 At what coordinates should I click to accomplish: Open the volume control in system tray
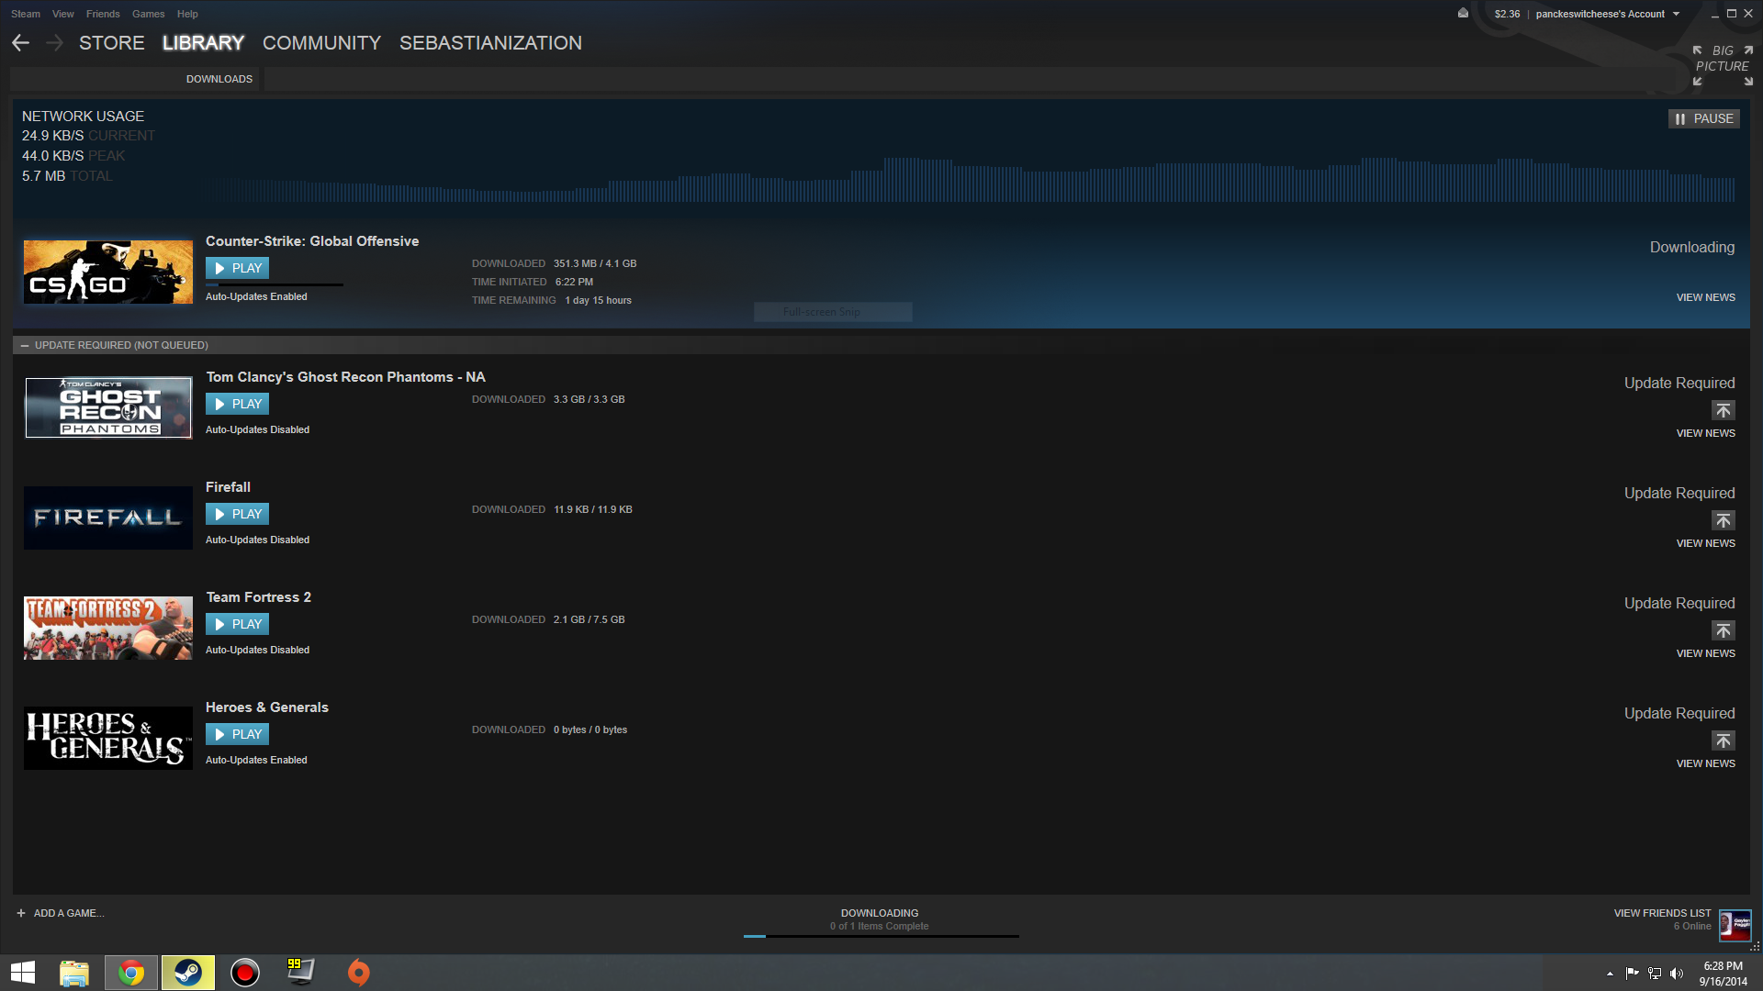1677,974
